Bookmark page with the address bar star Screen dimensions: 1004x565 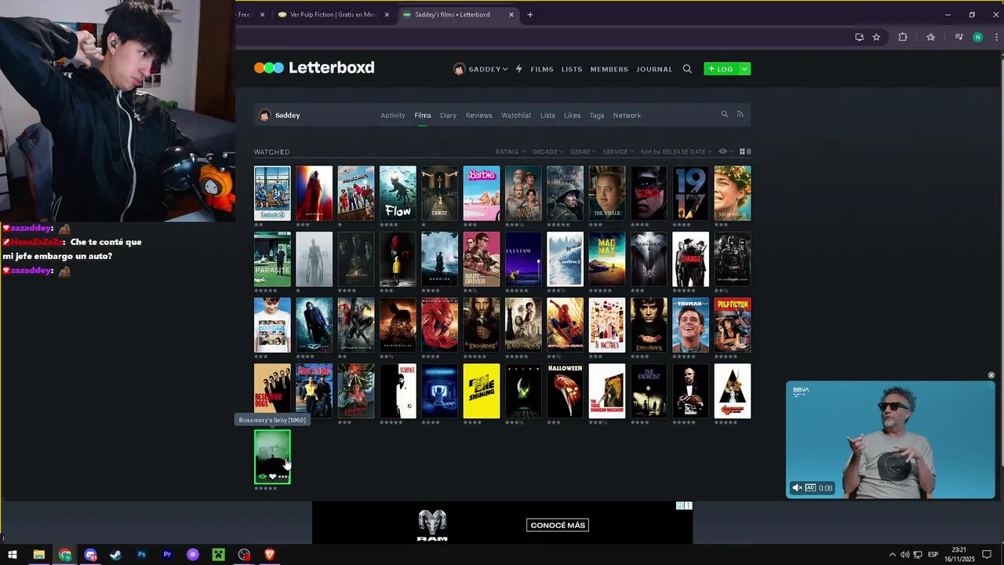click(876, 37)
